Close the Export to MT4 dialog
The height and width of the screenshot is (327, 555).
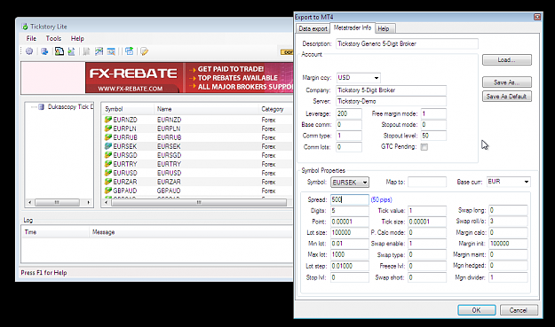click(x=537, y=17)
